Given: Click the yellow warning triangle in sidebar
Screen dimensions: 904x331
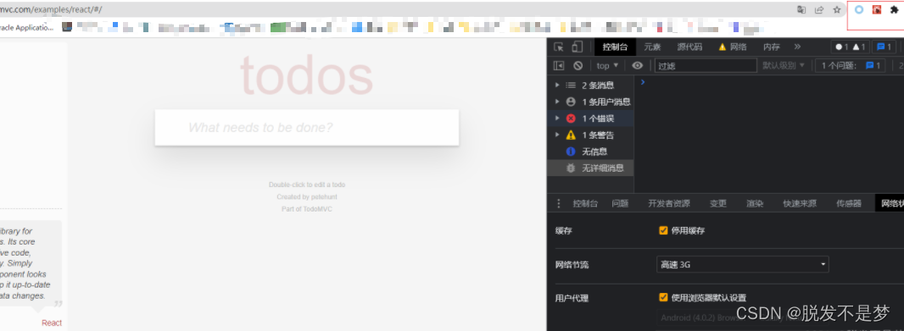Looking at the screenshot, I should [x=571, y=135].
